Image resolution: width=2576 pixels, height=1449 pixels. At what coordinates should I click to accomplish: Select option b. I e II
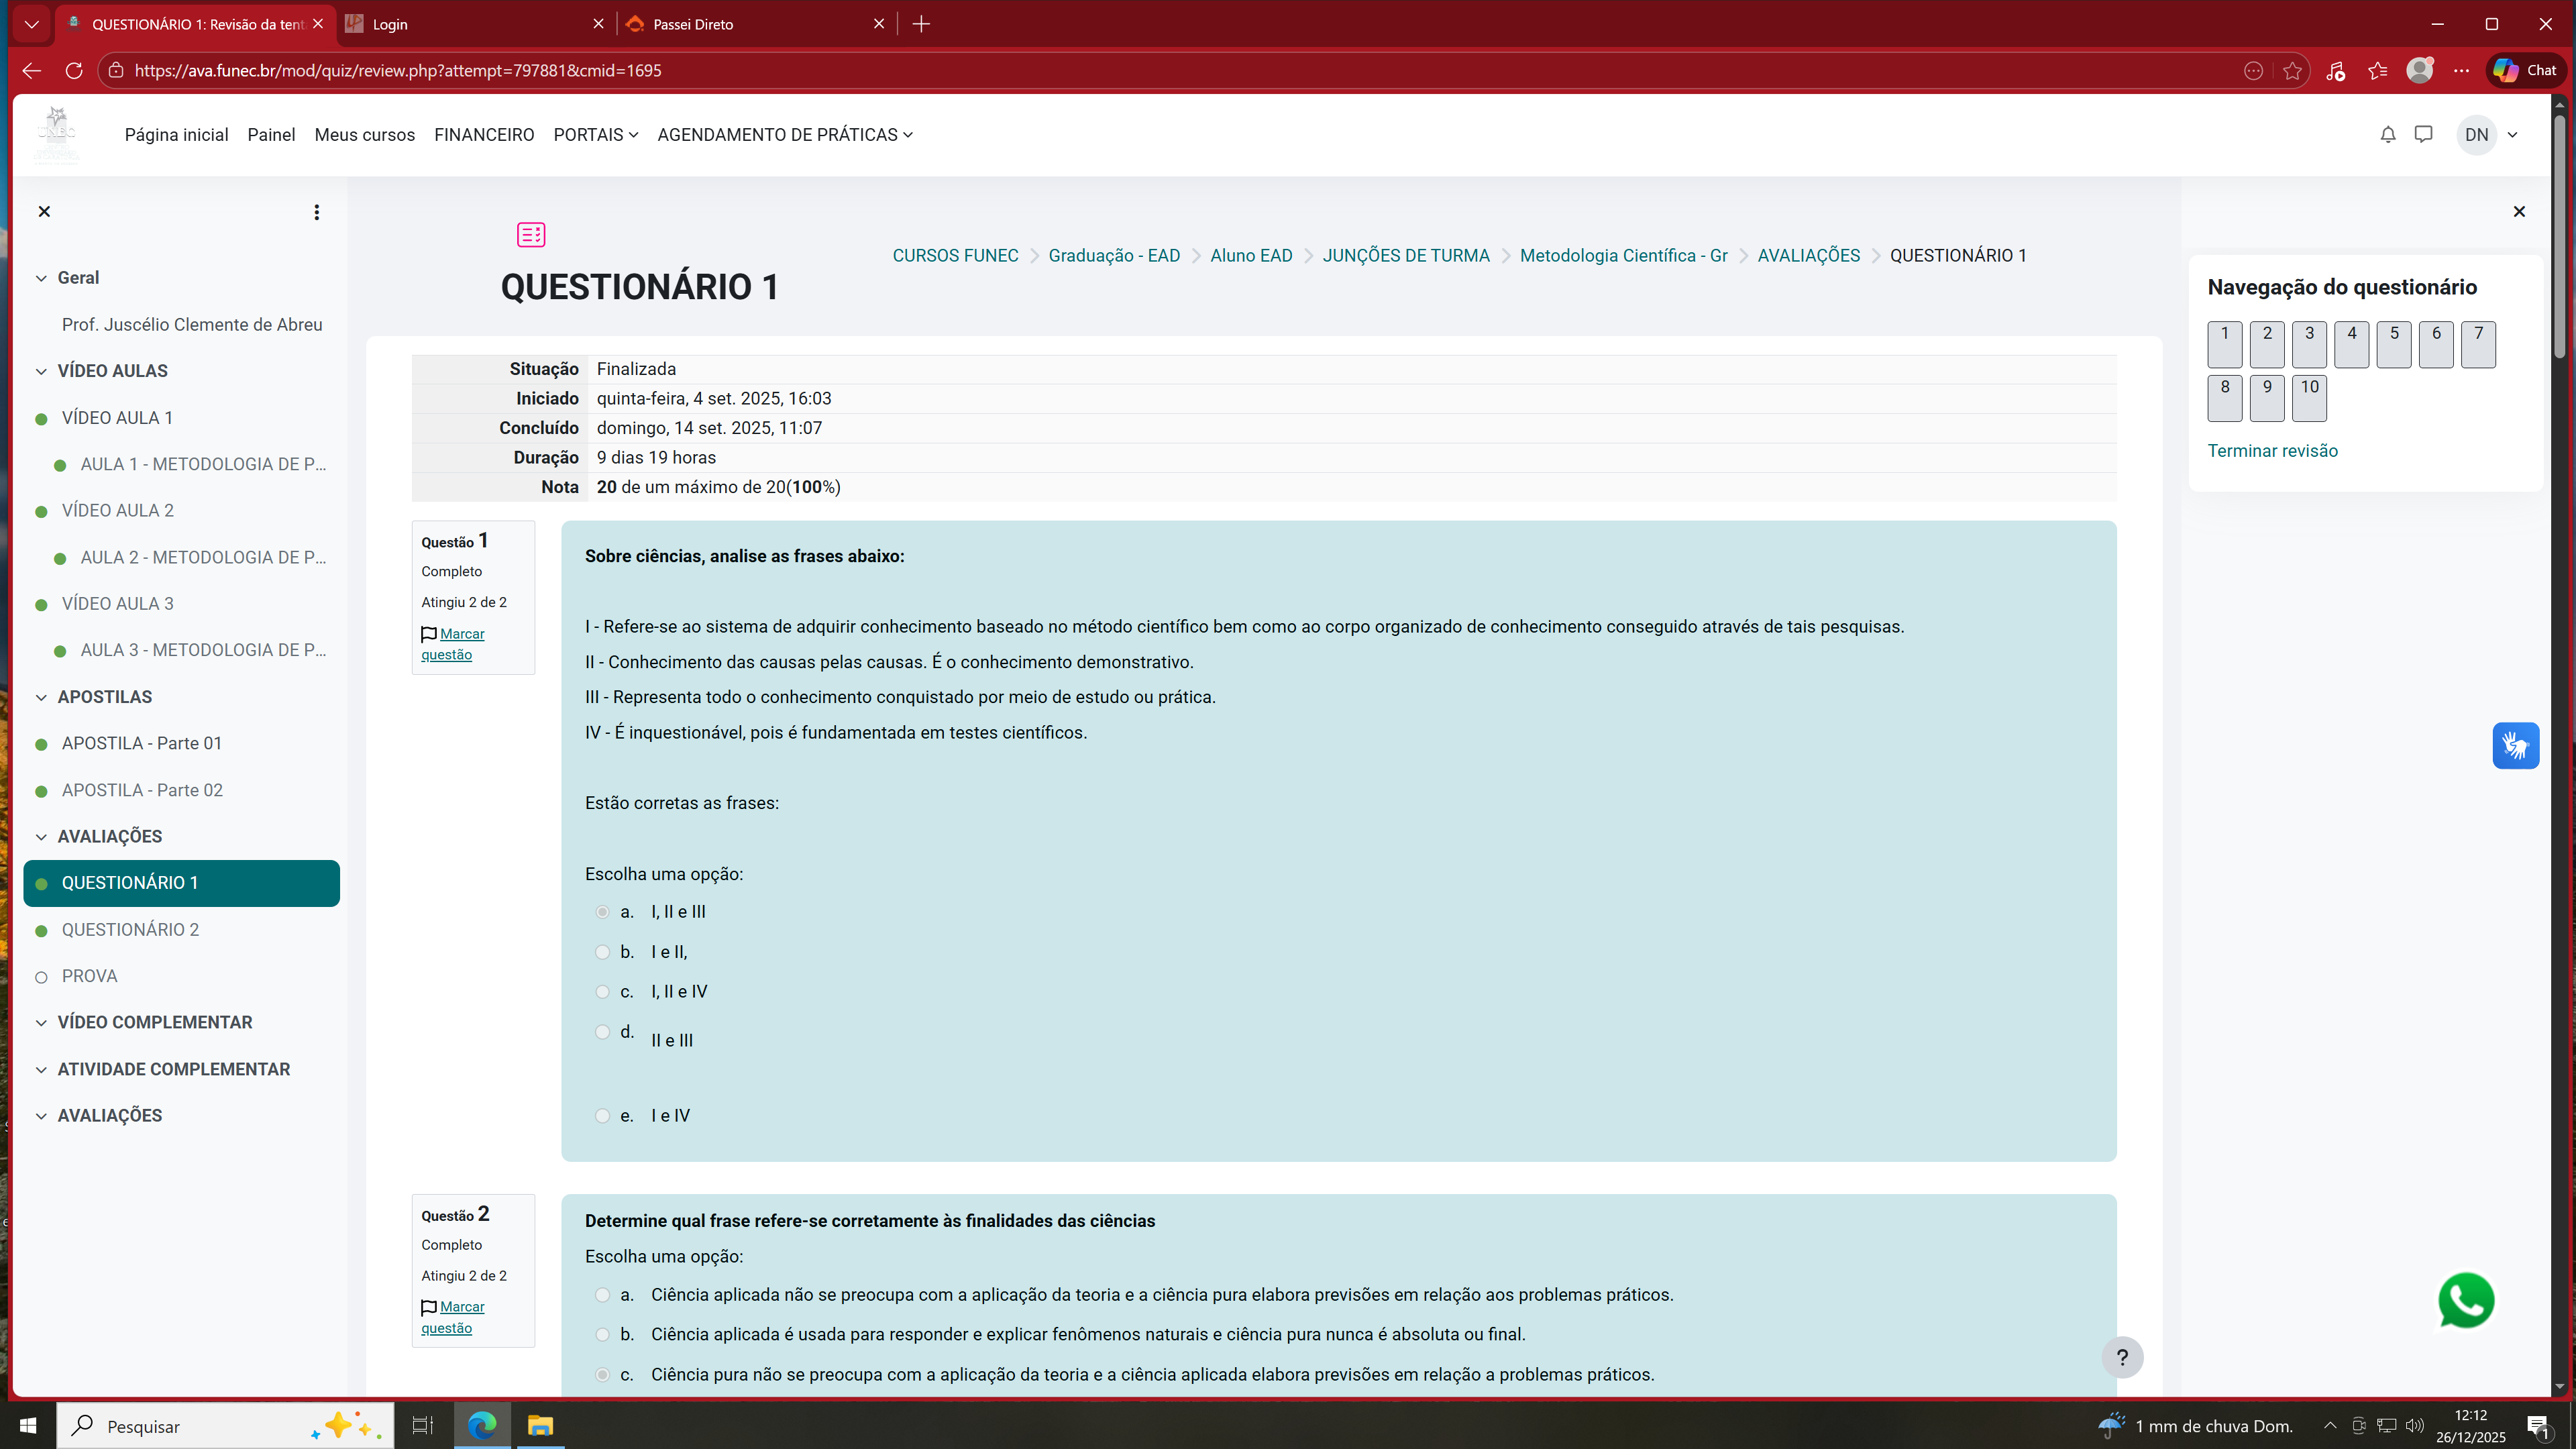(602, 952)
